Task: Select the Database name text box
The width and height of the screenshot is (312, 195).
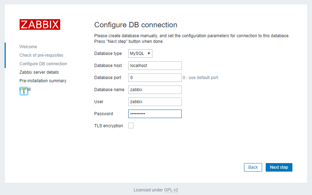Action: coord(155,90)
